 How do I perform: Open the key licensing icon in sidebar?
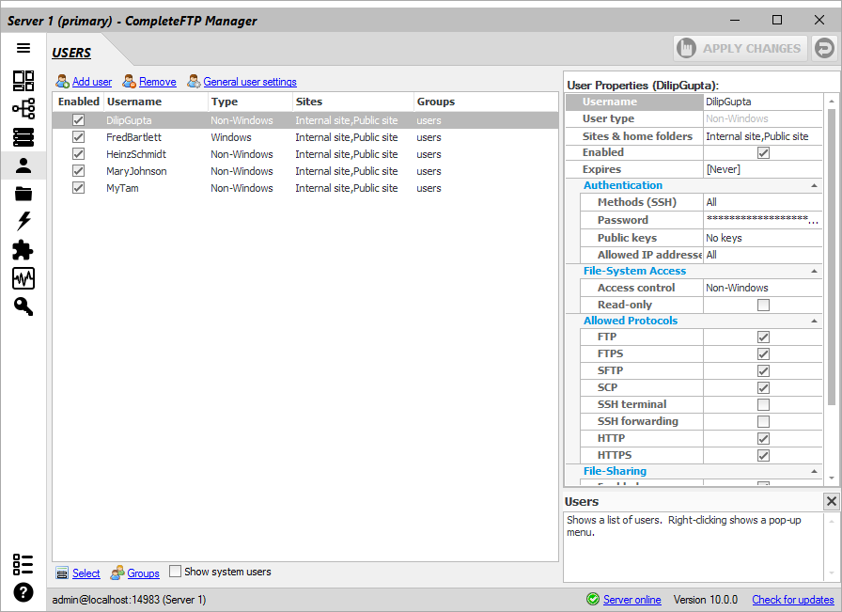(x=23, y=306)
